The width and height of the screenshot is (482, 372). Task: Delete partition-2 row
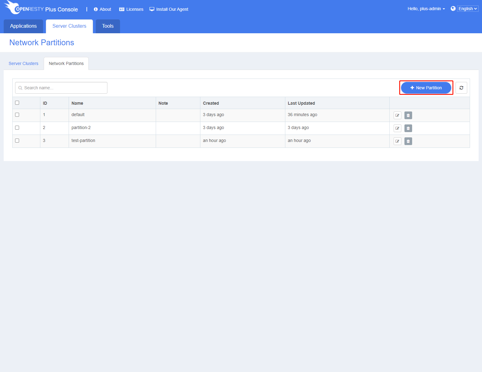pos(408,128)
